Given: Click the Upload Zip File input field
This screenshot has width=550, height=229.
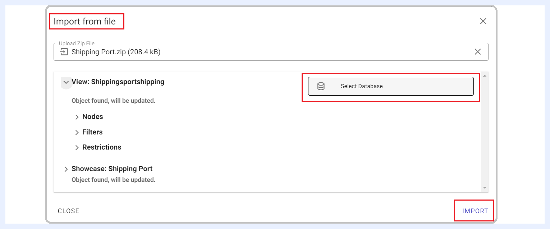Looking at the screenshot, I should [271, 52].
